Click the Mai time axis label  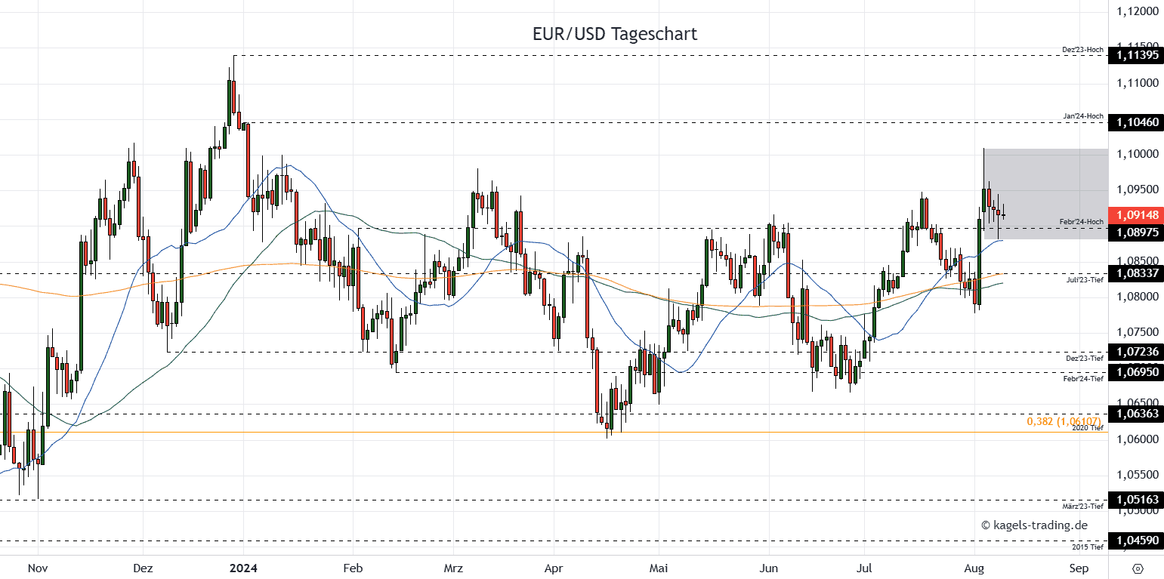point(659,568)
